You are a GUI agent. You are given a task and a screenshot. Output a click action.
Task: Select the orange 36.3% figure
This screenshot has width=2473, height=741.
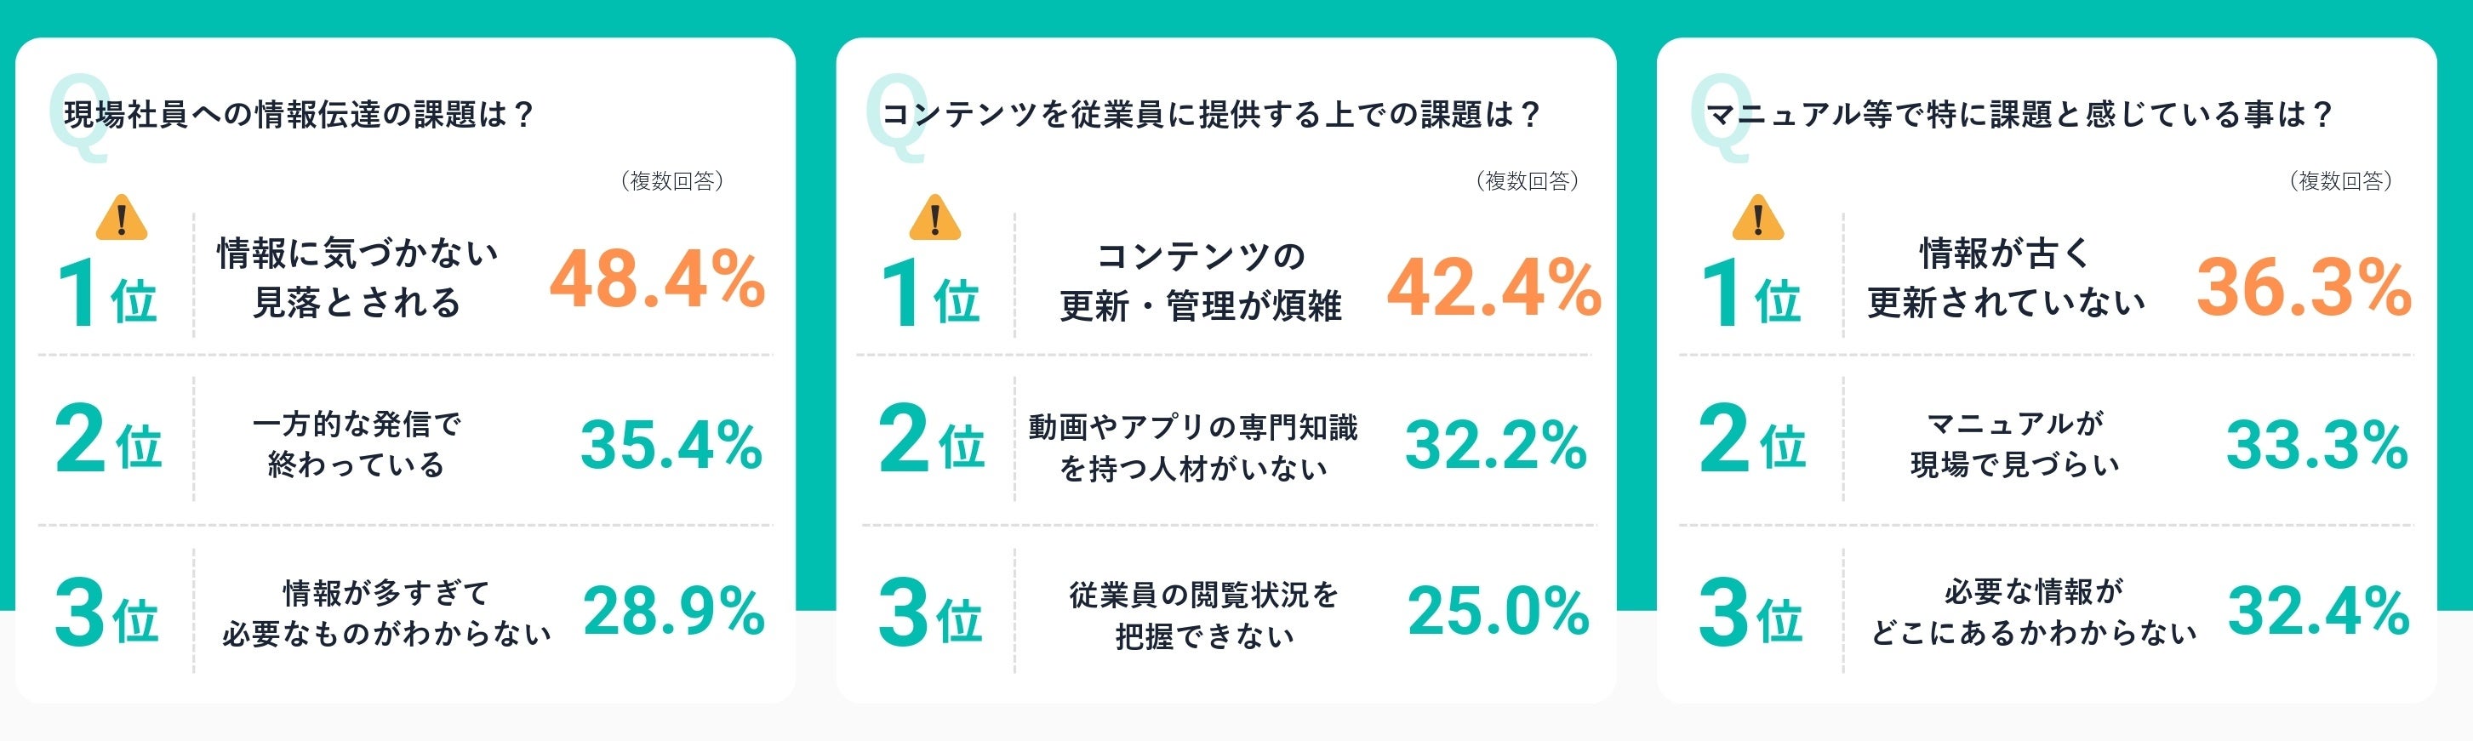click(2304, 287)
